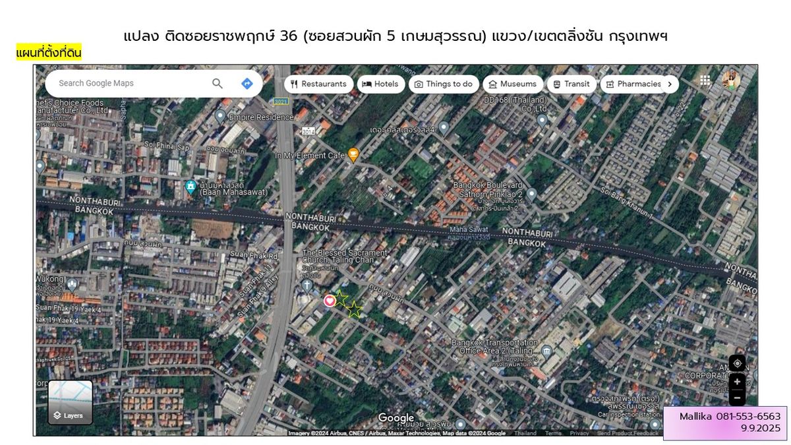Click the Soi Phinai Sap street label
Viewport: 791px width, 445px height.
(x=167, y=144)
